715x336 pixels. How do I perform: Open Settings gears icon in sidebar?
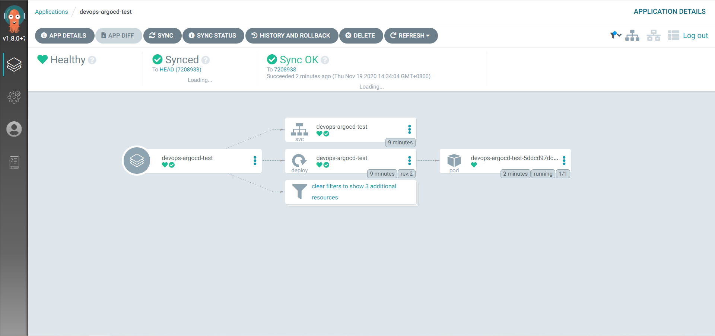pyautogui.click(x=14, y=97)
